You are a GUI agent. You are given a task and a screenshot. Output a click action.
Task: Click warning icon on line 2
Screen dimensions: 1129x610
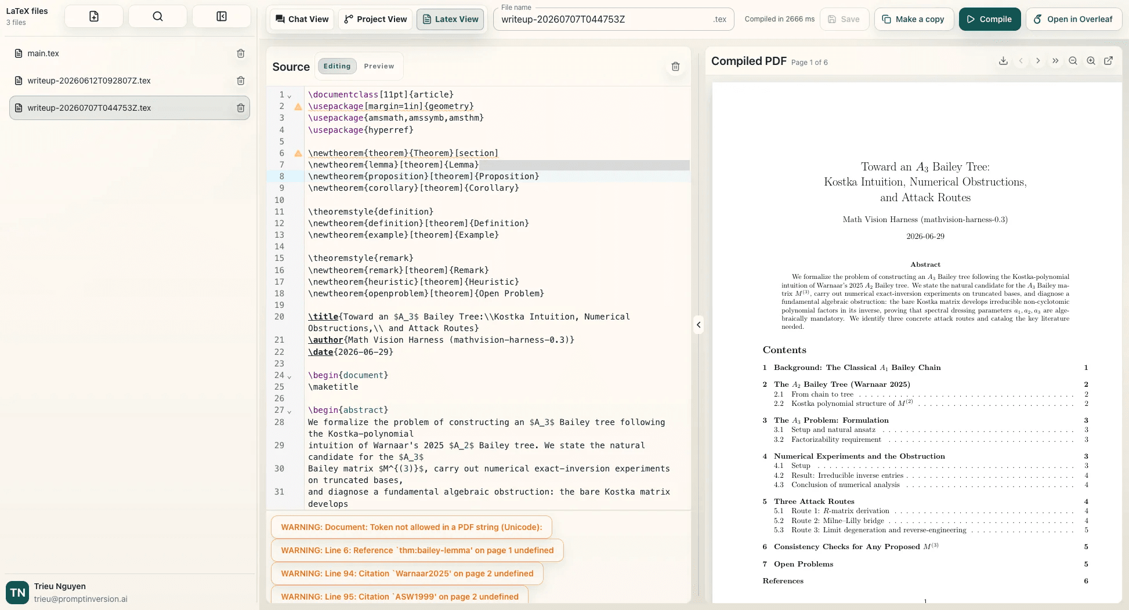coord(298,107)
